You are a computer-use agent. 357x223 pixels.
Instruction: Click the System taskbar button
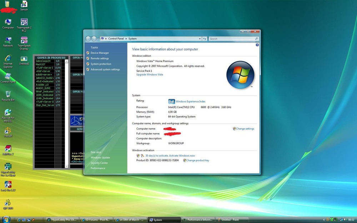pyautogui.click(x=164, y=220)
